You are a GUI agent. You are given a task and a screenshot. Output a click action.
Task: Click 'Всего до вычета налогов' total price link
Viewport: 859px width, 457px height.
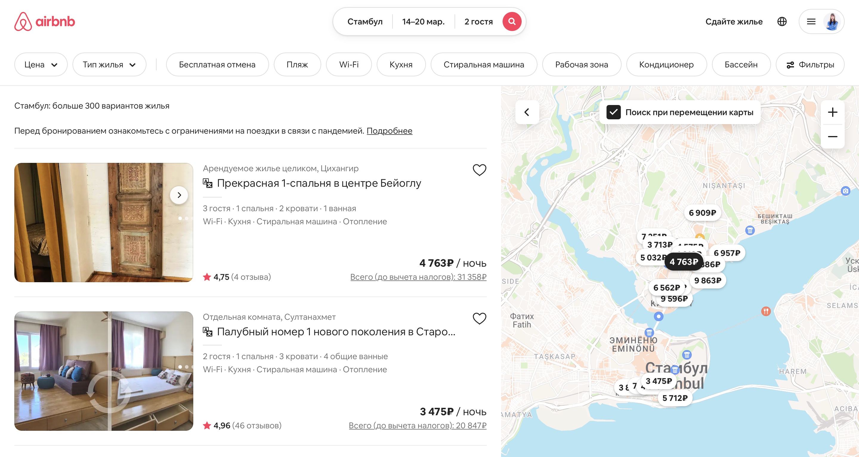[418, 277]
